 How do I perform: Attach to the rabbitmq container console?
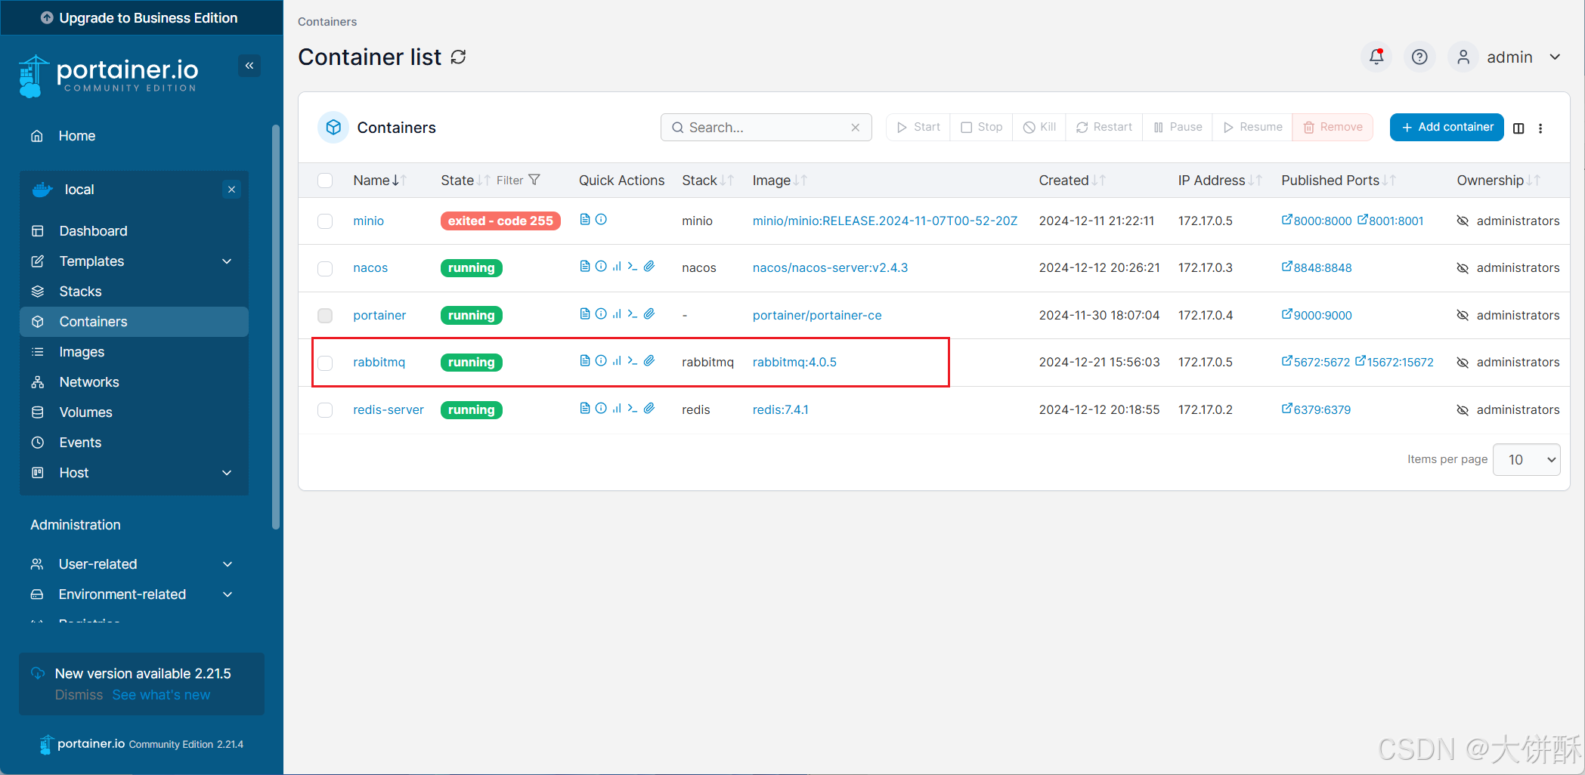click(x=649, y=361)
